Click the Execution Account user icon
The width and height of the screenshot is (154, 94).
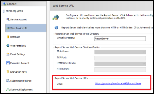click(x=8, y=63)
